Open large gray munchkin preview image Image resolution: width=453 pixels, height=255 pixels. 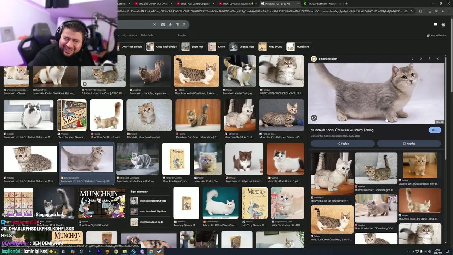376,94
